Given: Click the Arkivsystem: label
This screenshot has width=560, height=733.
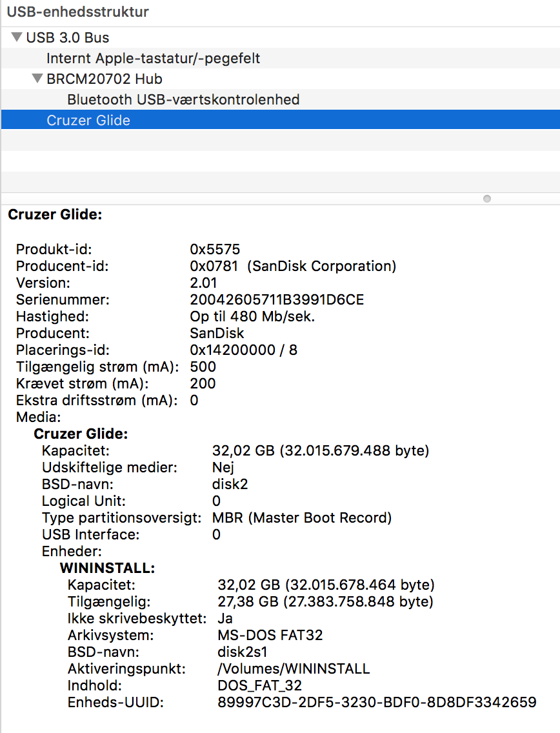Looking at the screenshot, I should (110, 636).
